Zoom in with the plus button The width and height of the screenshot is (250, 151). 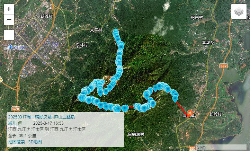[x=9, y=9]
